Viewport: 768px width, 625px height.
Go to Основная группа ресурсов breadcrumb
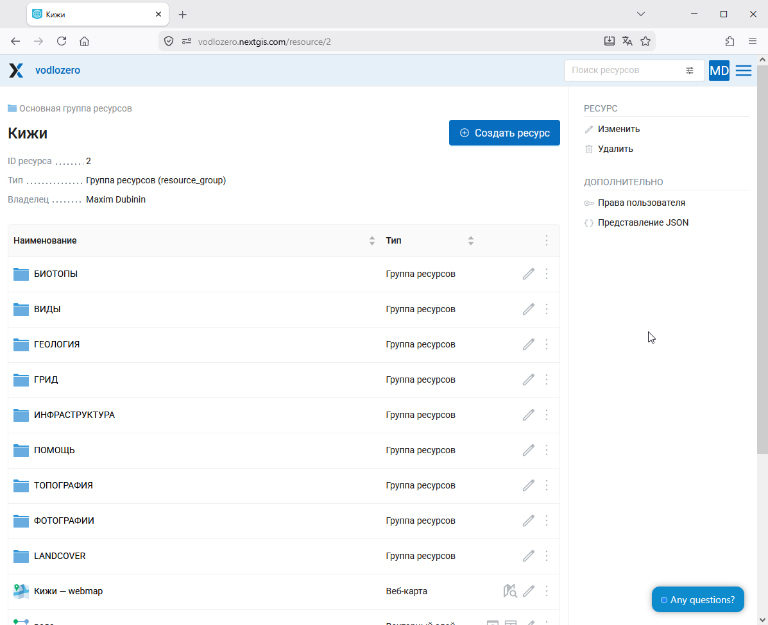coord(76,108)
